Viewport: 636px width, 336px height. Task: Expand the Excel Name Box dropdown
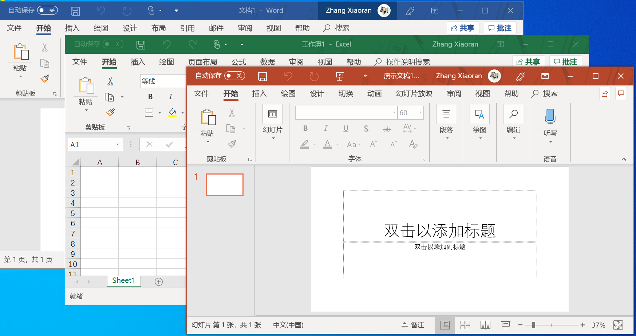coord(118,145)
